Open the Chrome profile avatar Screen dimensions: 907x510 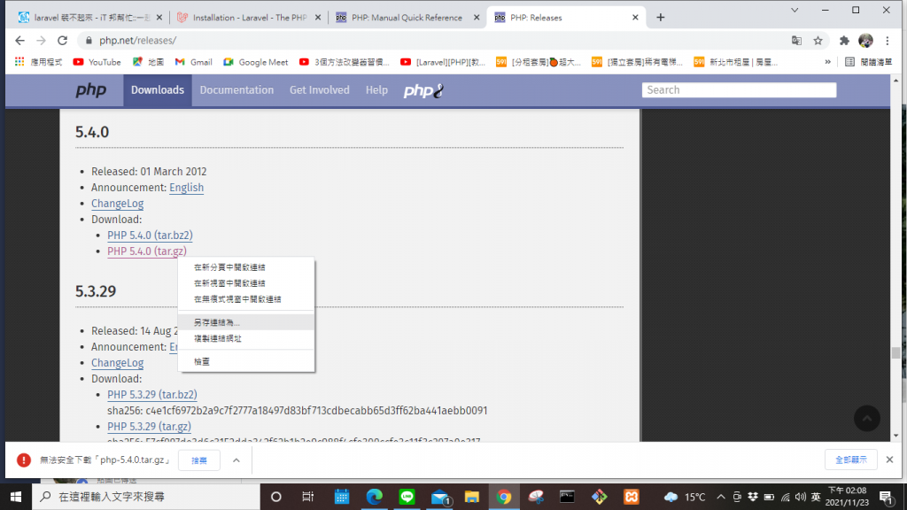point(866,41)
